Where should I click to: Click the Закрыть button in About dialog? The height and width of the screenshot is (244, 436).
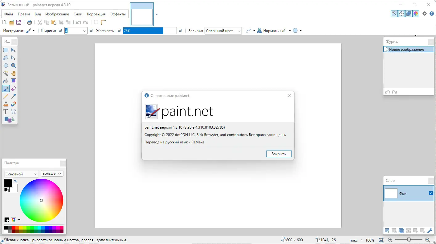click(x=279, y=154)
